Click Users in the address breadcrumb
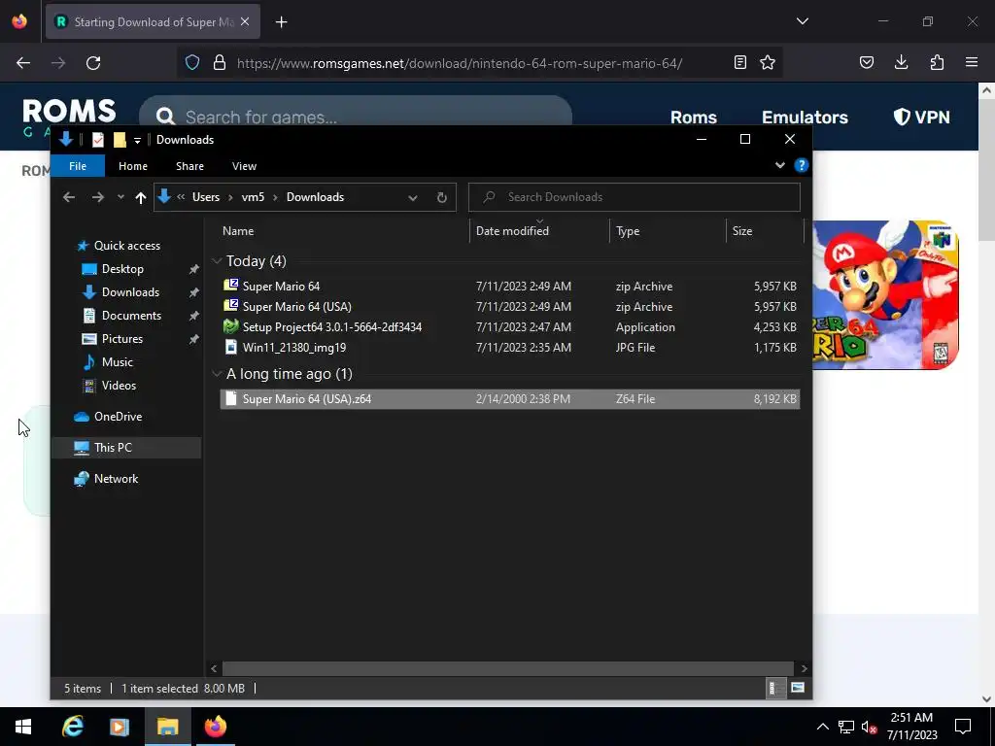 pyautogui.click(x=206, y=197)
